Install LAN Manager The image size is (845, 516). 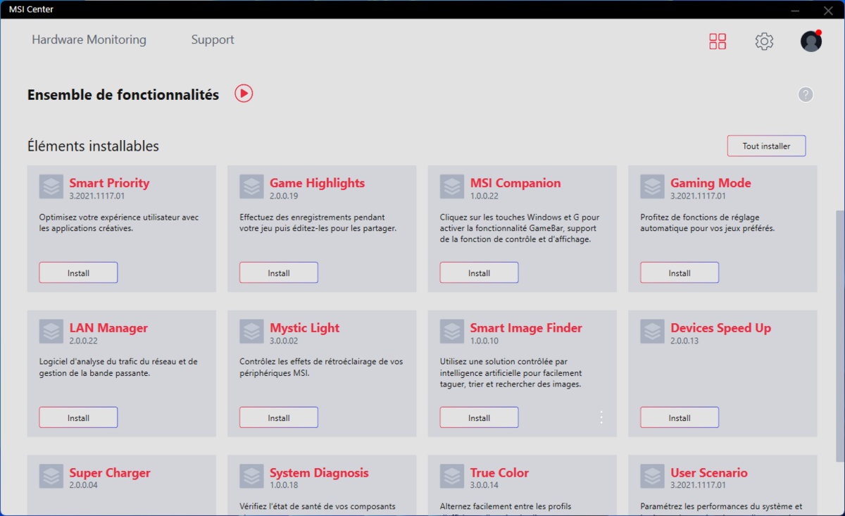tap(78, 417)
